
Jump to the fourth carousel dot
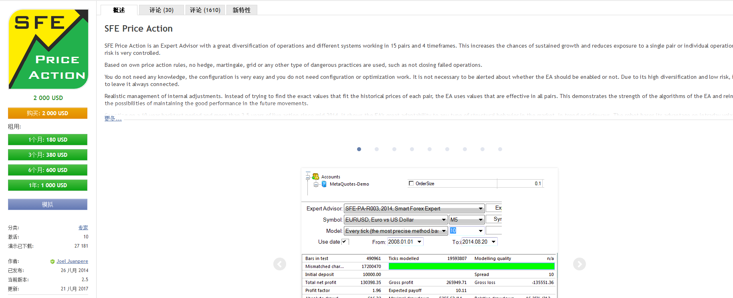point(412,149)
